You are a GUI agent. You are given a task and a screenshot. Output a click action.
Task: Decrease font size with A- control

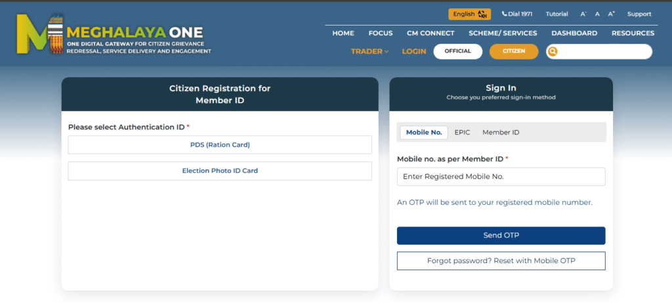(x=583, y=14)
